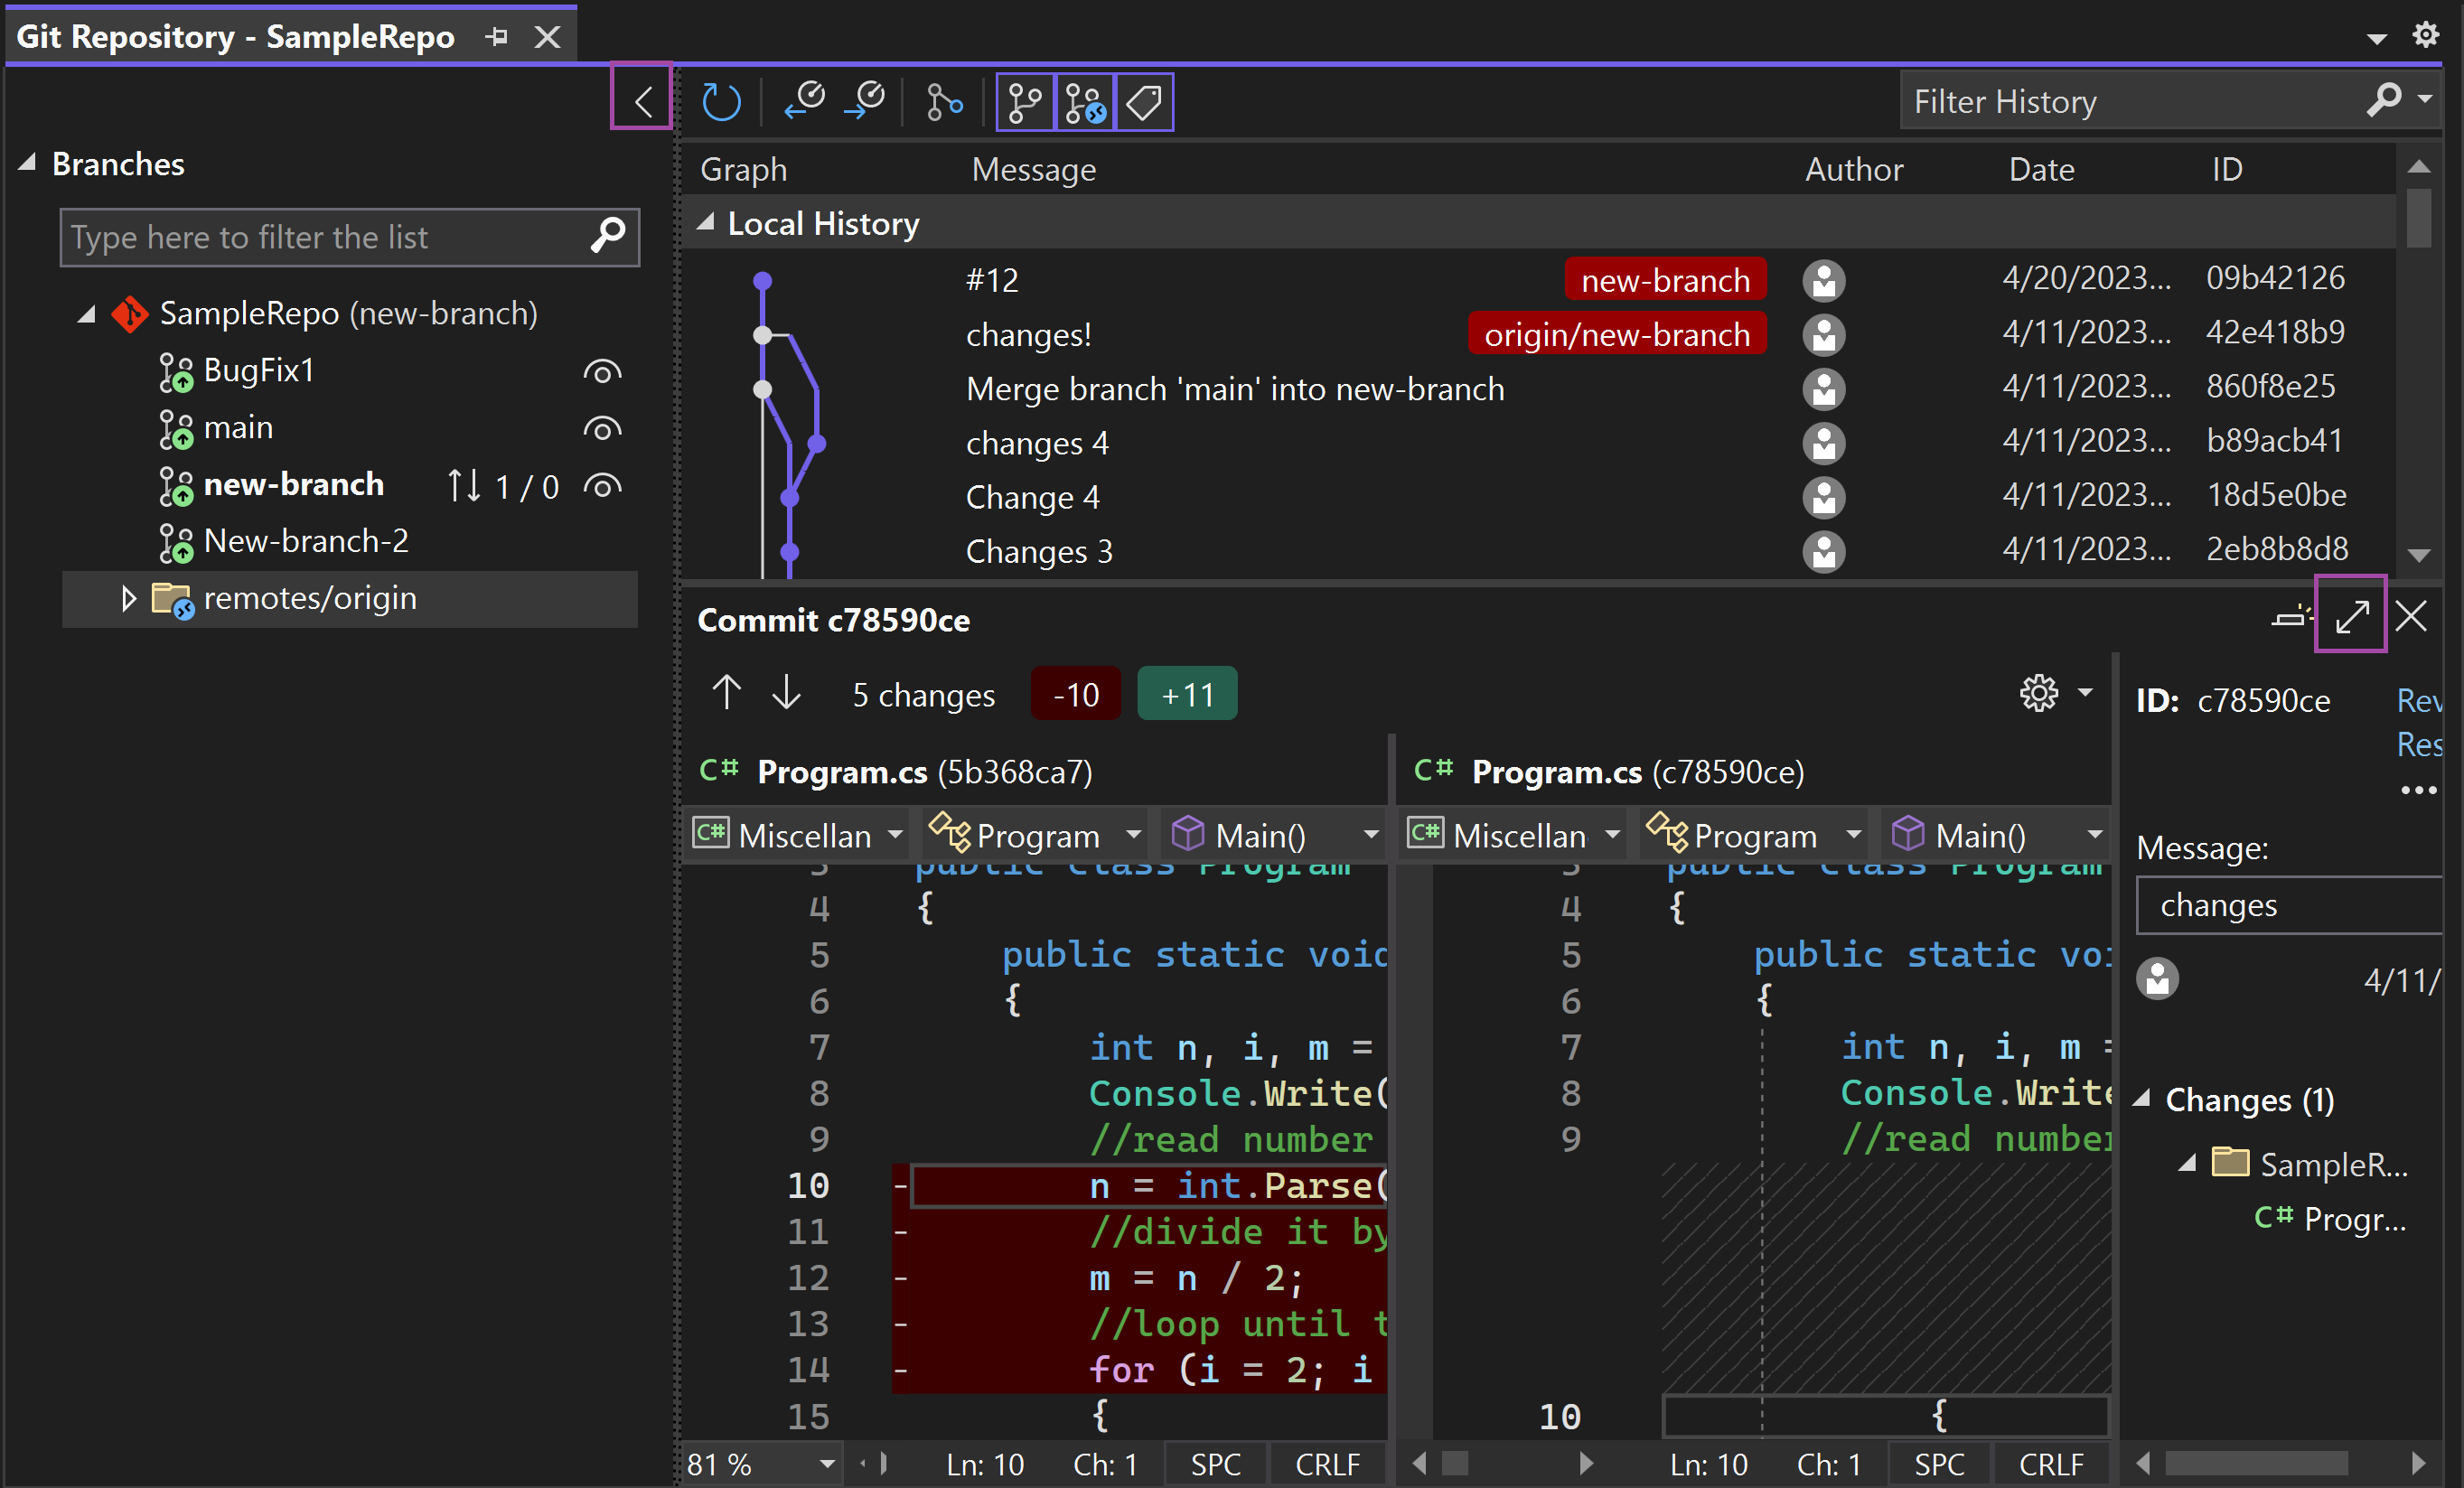2464x1488 pixels.
Task: Click the refresh/fetch commits icon
Action: [722, 100]
